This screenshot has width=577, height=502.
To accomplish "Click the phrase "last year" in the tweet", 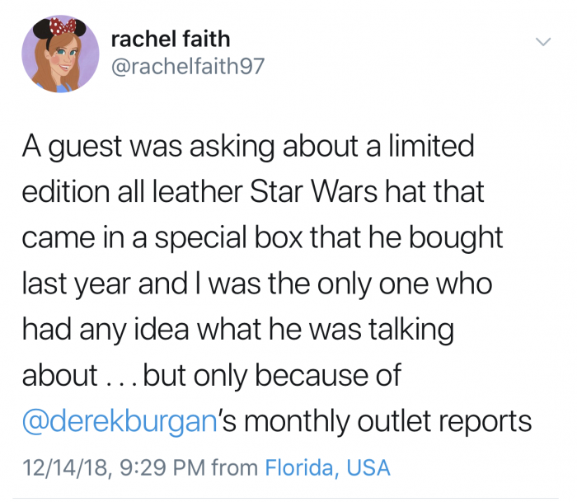I will click(77, 284).
